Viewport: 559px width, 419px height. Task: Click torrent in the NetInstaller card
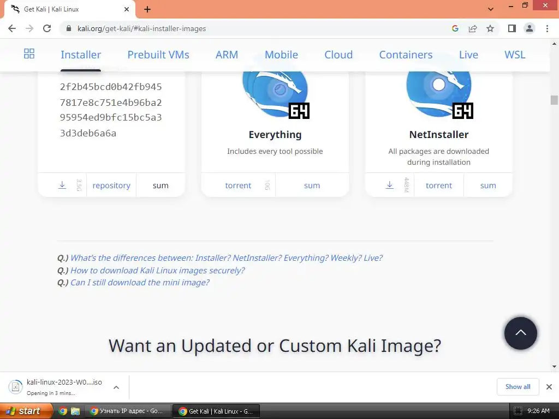click(x=439, y=185)
